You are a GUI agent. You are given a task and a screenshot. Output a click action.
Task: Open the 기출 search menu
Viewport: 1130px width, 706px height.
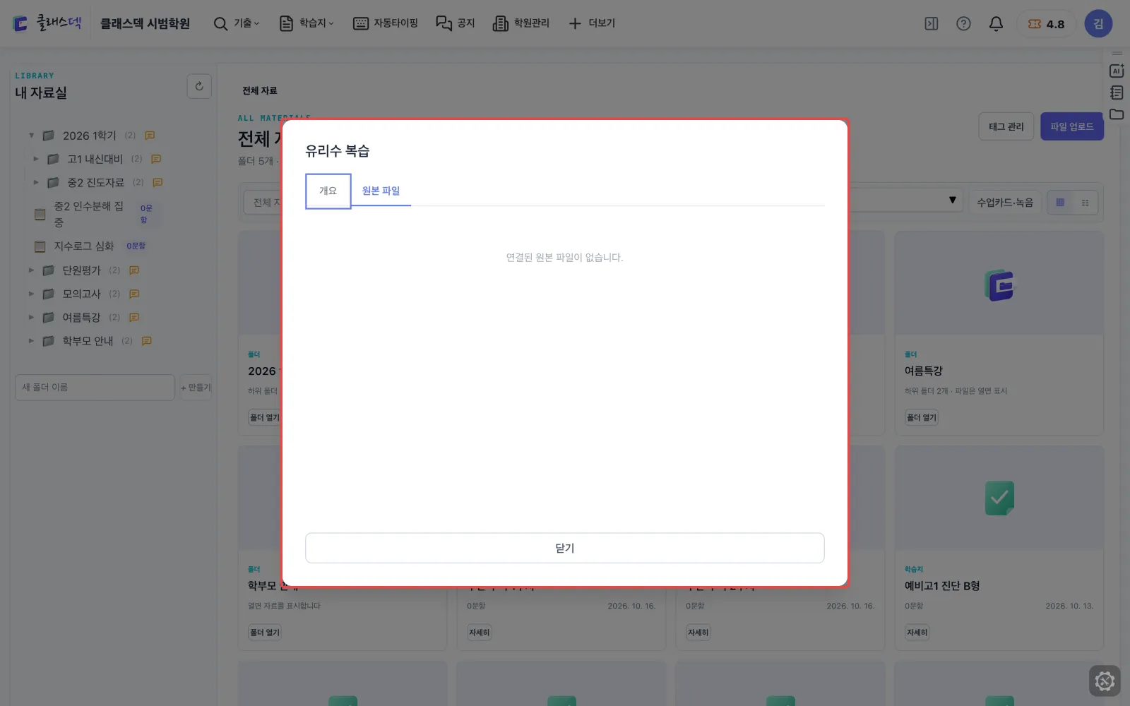(x=237, y=23)
